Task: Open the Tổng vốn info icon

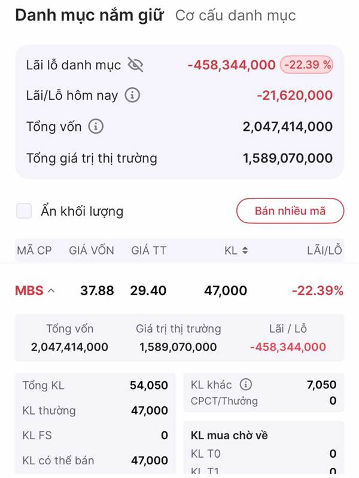Action: [96, 127]
